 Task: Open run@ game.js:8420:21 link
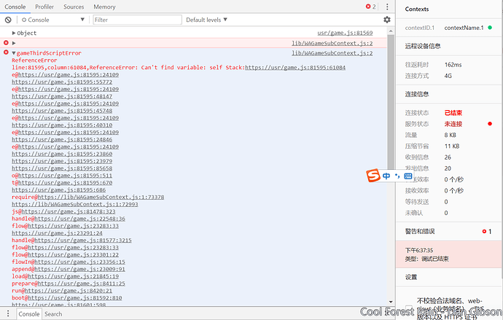pos(69,291)
